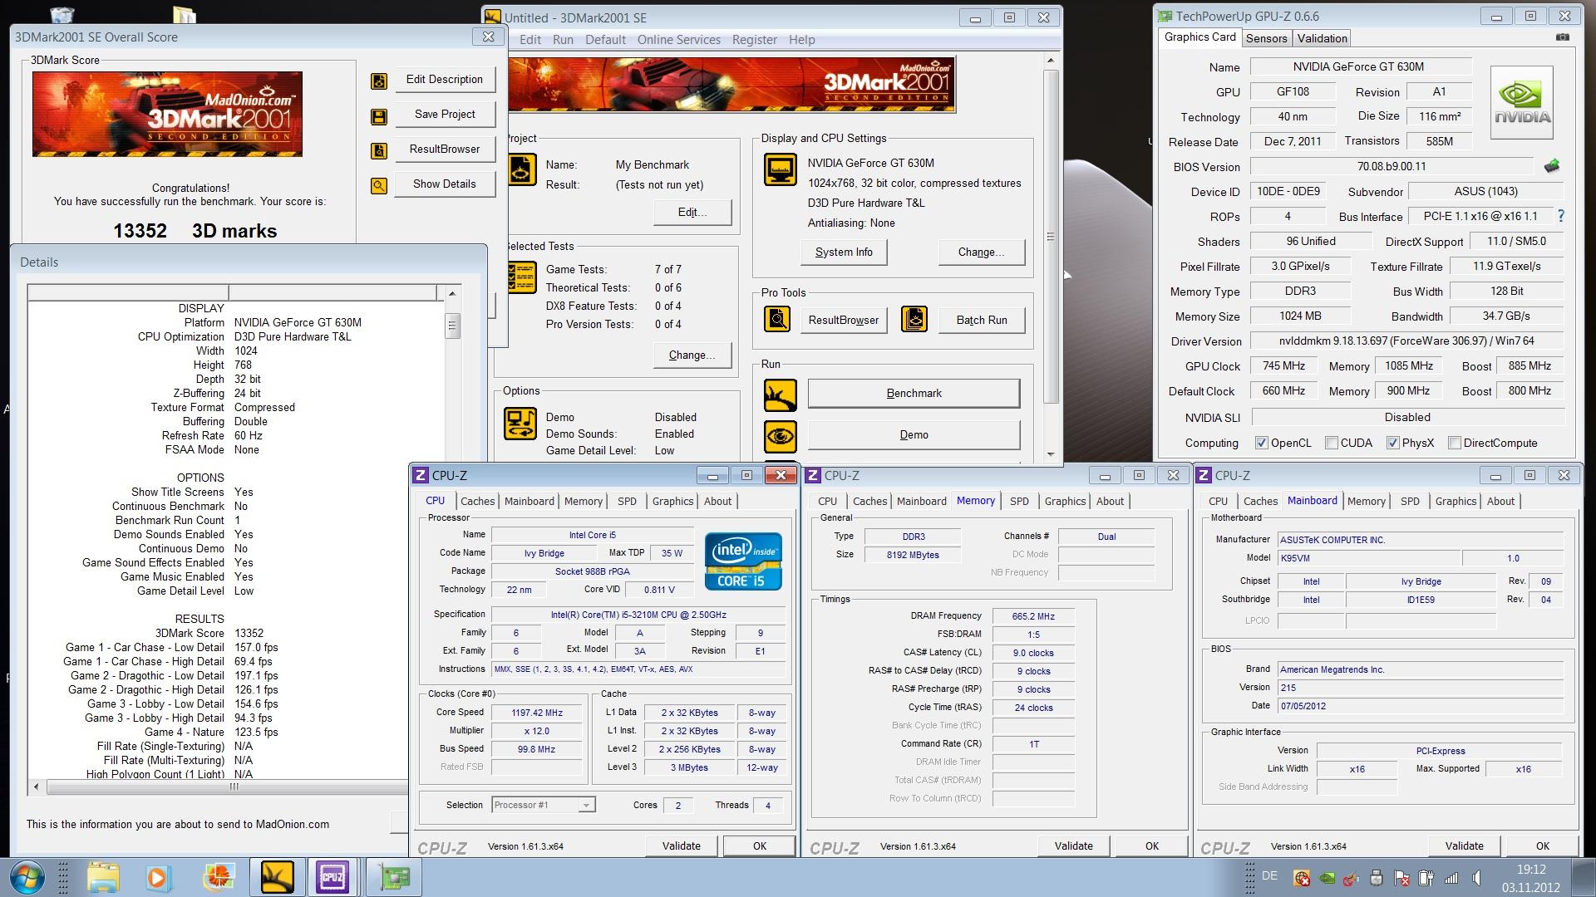The height and width of the screenshot is (897, 1596).
Task: Click the NVIDIA logo in GPU-Z
Action: pos(1521,102)
